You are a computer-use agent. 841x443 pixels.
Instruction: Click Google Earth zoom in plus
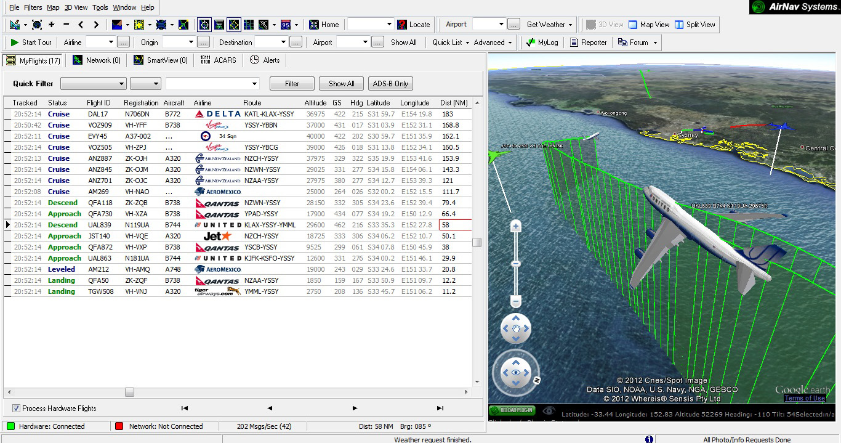click(516, 227)
